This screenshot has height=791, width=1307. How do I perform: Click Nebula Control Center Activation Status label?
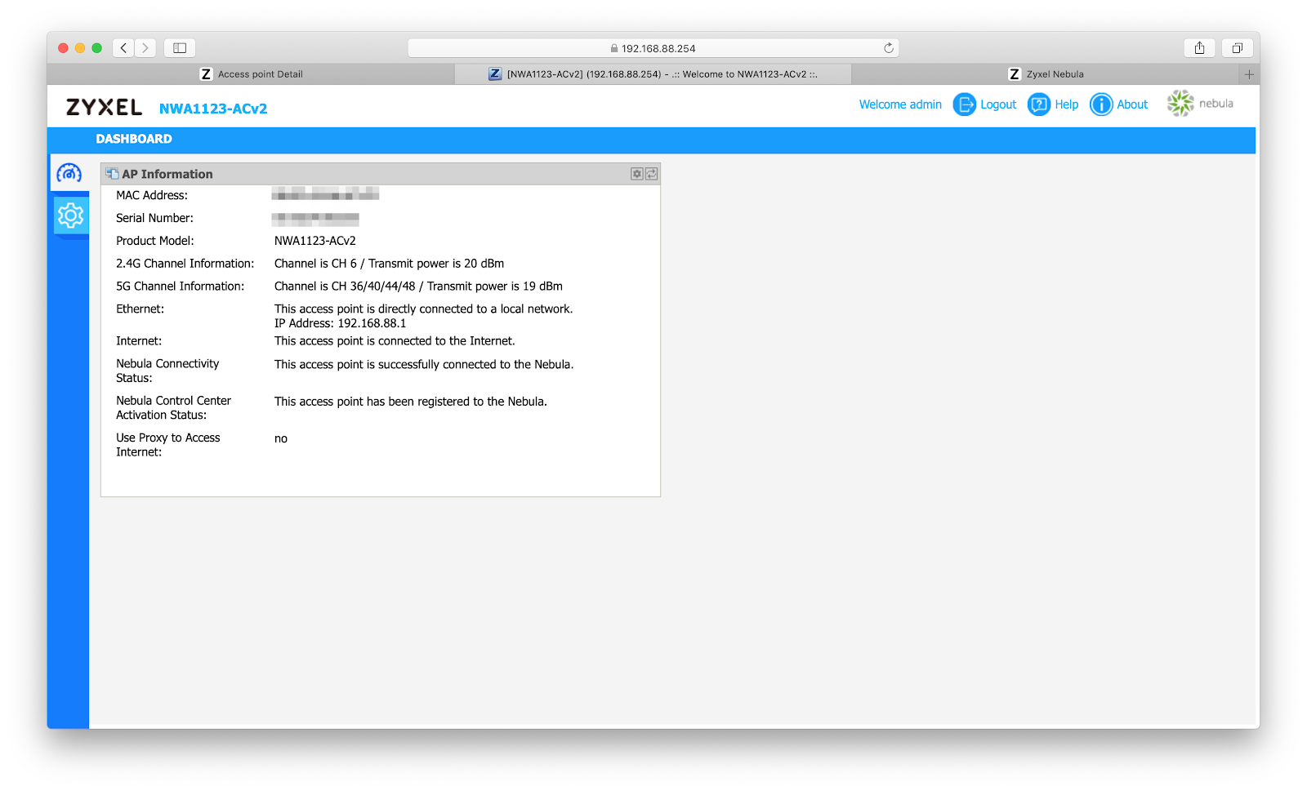click(x=173, y=407)
